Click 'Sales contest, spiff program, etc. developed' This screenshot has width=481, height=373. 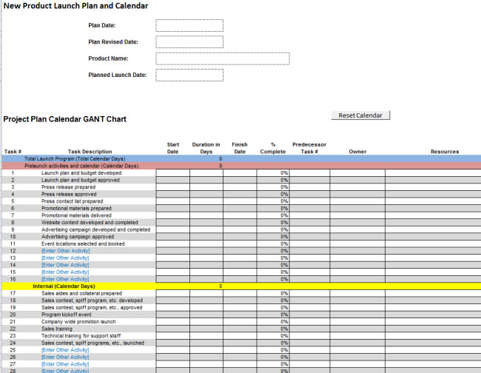(x=92, y=300)
